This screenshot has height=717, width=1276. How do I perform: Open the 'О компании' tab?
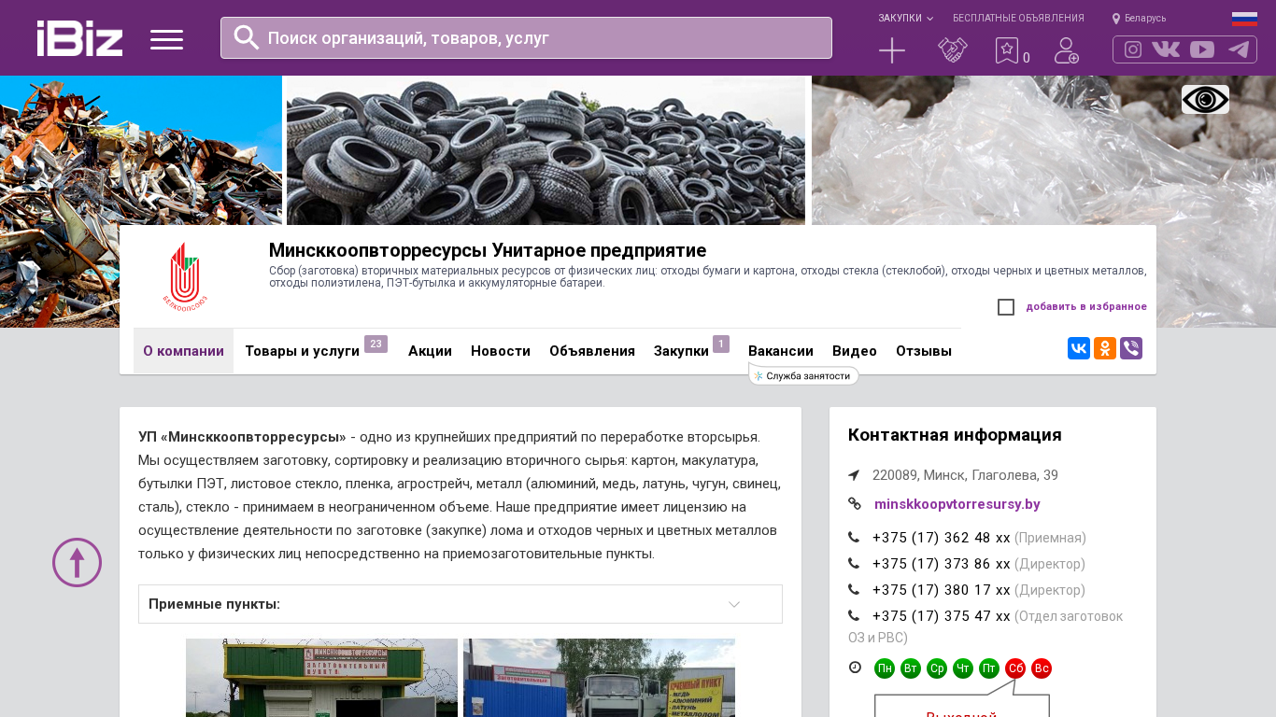point(183,351)
